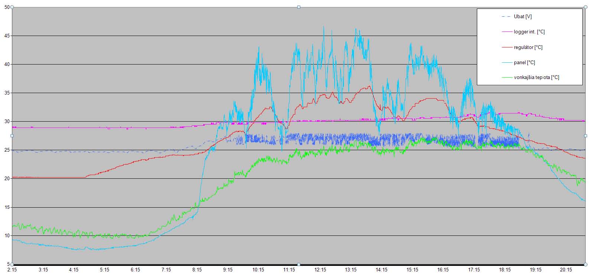Click the '19:15' time-axis label
Screen dimensions: 592x277
click(536, 270)
